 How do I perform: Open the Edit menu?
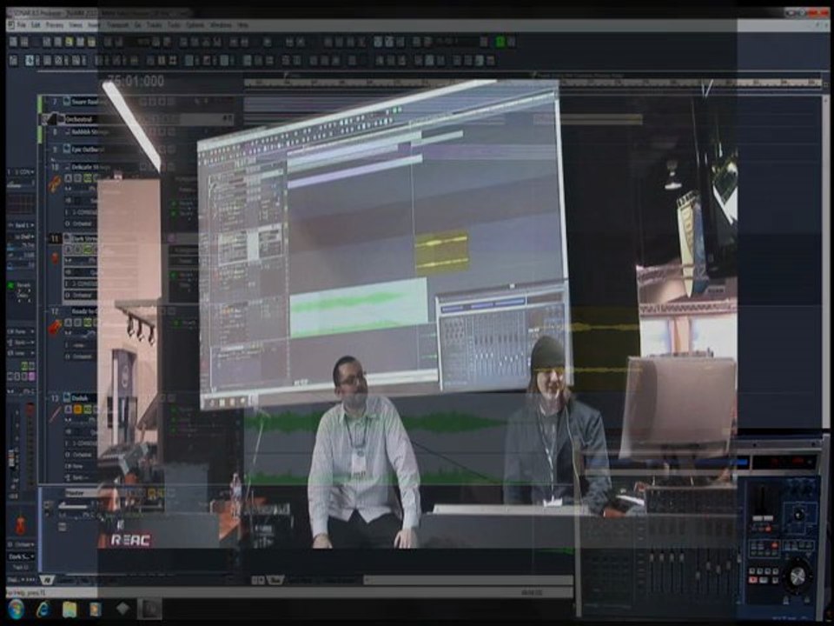[x=36, y=25]
